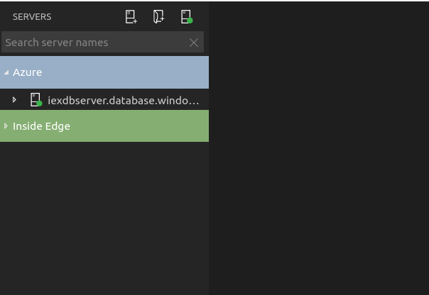The width and height of the screenshot is (429, 295).
Task: Expand the iexdbserver database node
Action: (x=14, y=100)
